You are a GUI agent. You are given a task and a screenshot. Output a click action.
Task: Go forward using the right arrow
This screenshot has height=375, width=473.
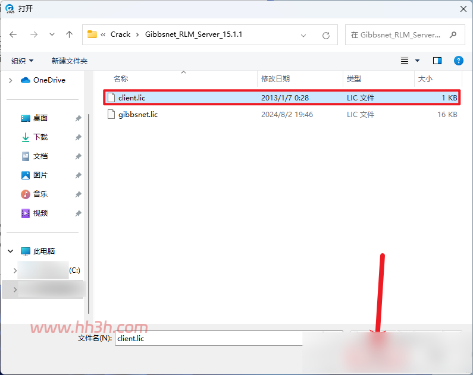pyautogui.click(x=34, y=34)
